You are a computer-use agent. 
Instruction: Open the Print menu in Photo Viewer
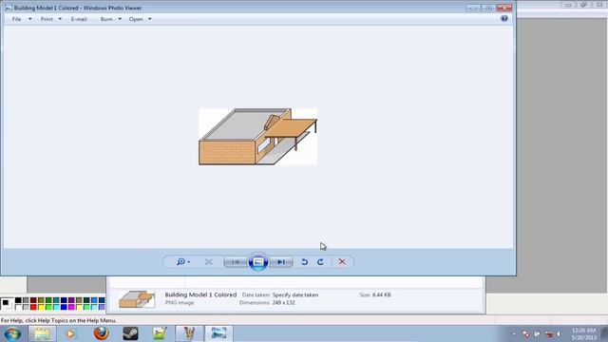coord(47,19)
